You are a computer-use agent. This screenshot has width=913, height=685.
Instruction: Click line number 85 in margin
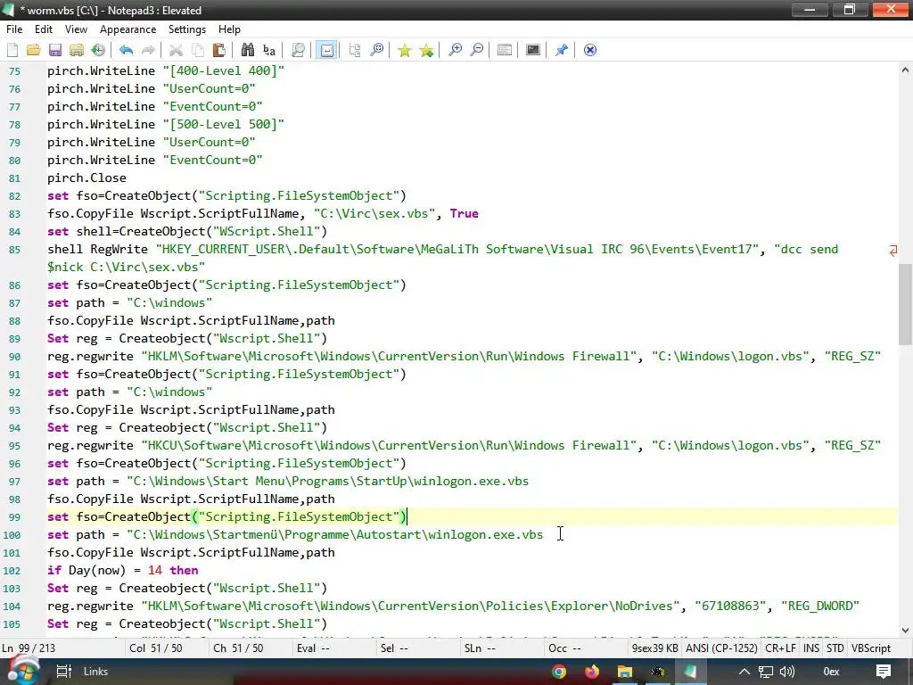[x=14, y=250]
